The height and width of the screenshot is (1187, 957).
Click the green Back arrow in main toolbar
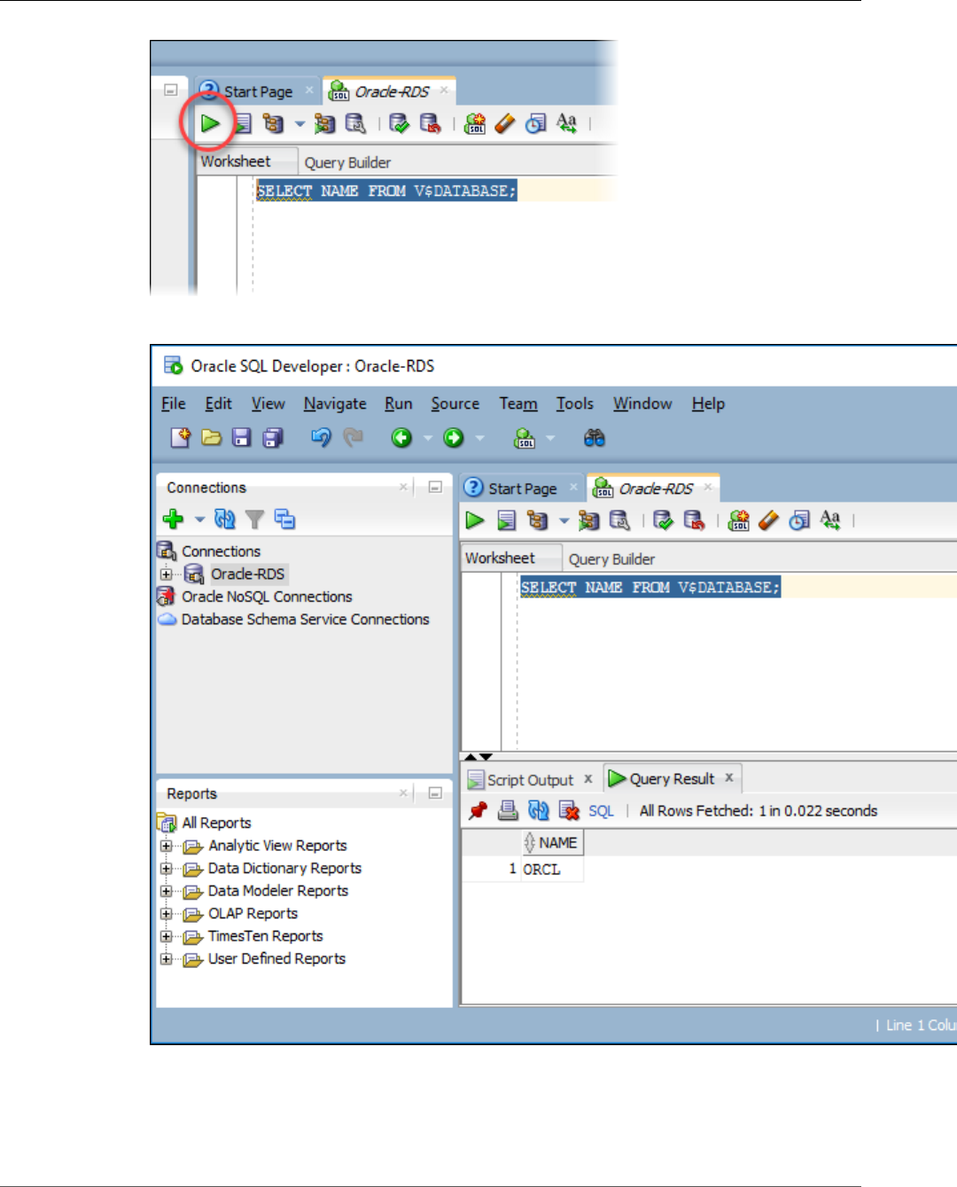click(x=402, y=437)
